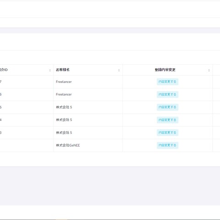The image size is (220, 220).
Task: Select 株式会社 5 in the ID 3 row
Action: 64,132
